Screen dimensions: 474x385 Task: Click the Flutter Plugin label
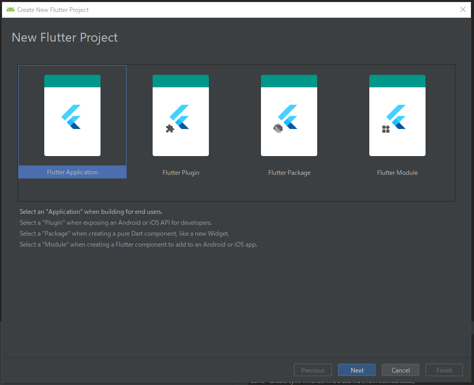click(181, 173)
